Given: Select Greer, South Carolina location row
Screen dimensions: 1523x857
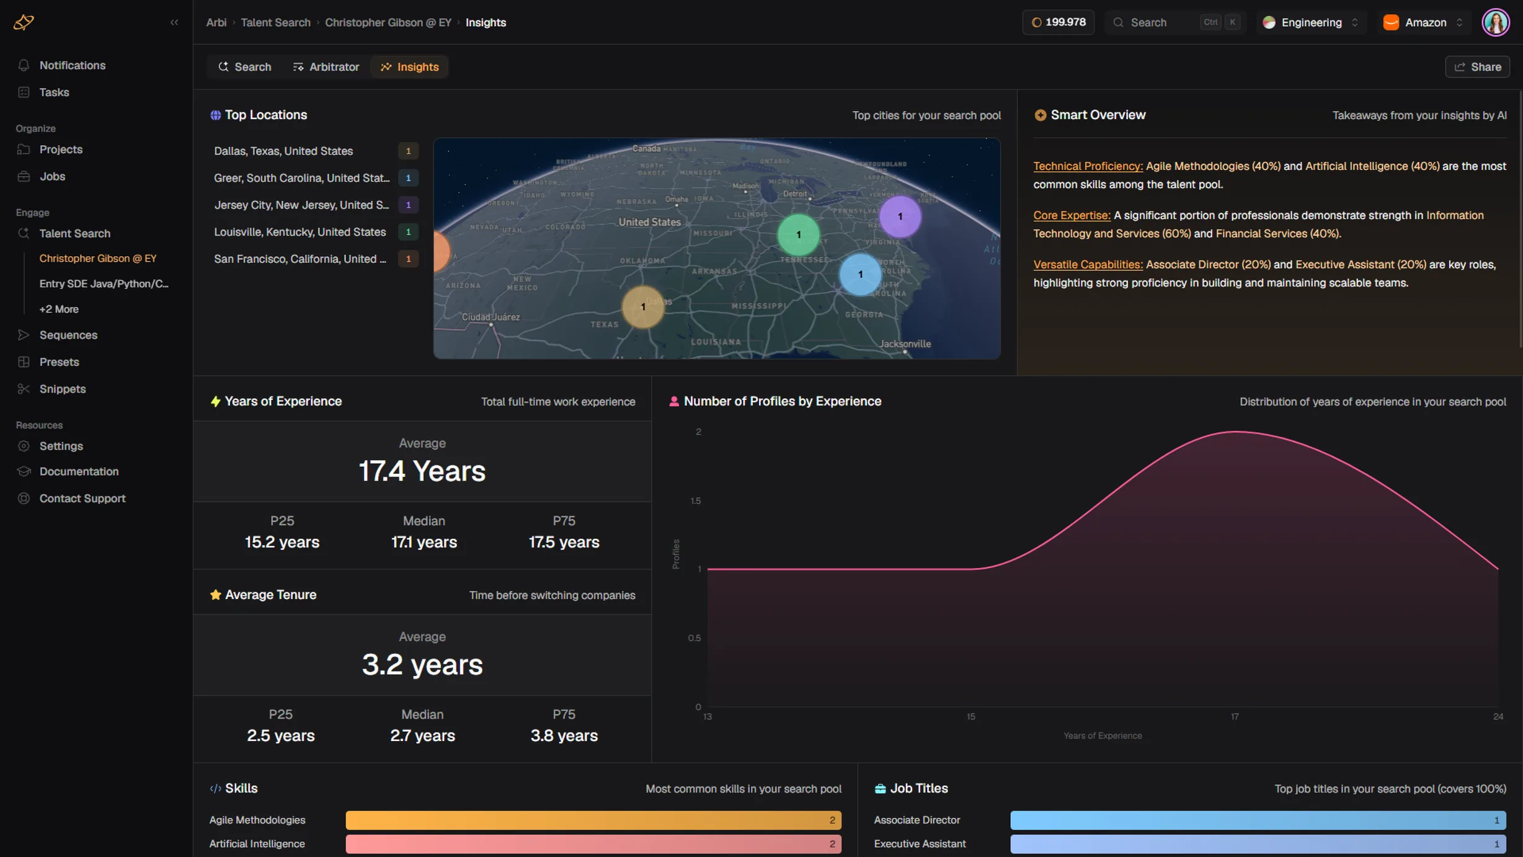Looking at the screenshot, I should 316,178.
